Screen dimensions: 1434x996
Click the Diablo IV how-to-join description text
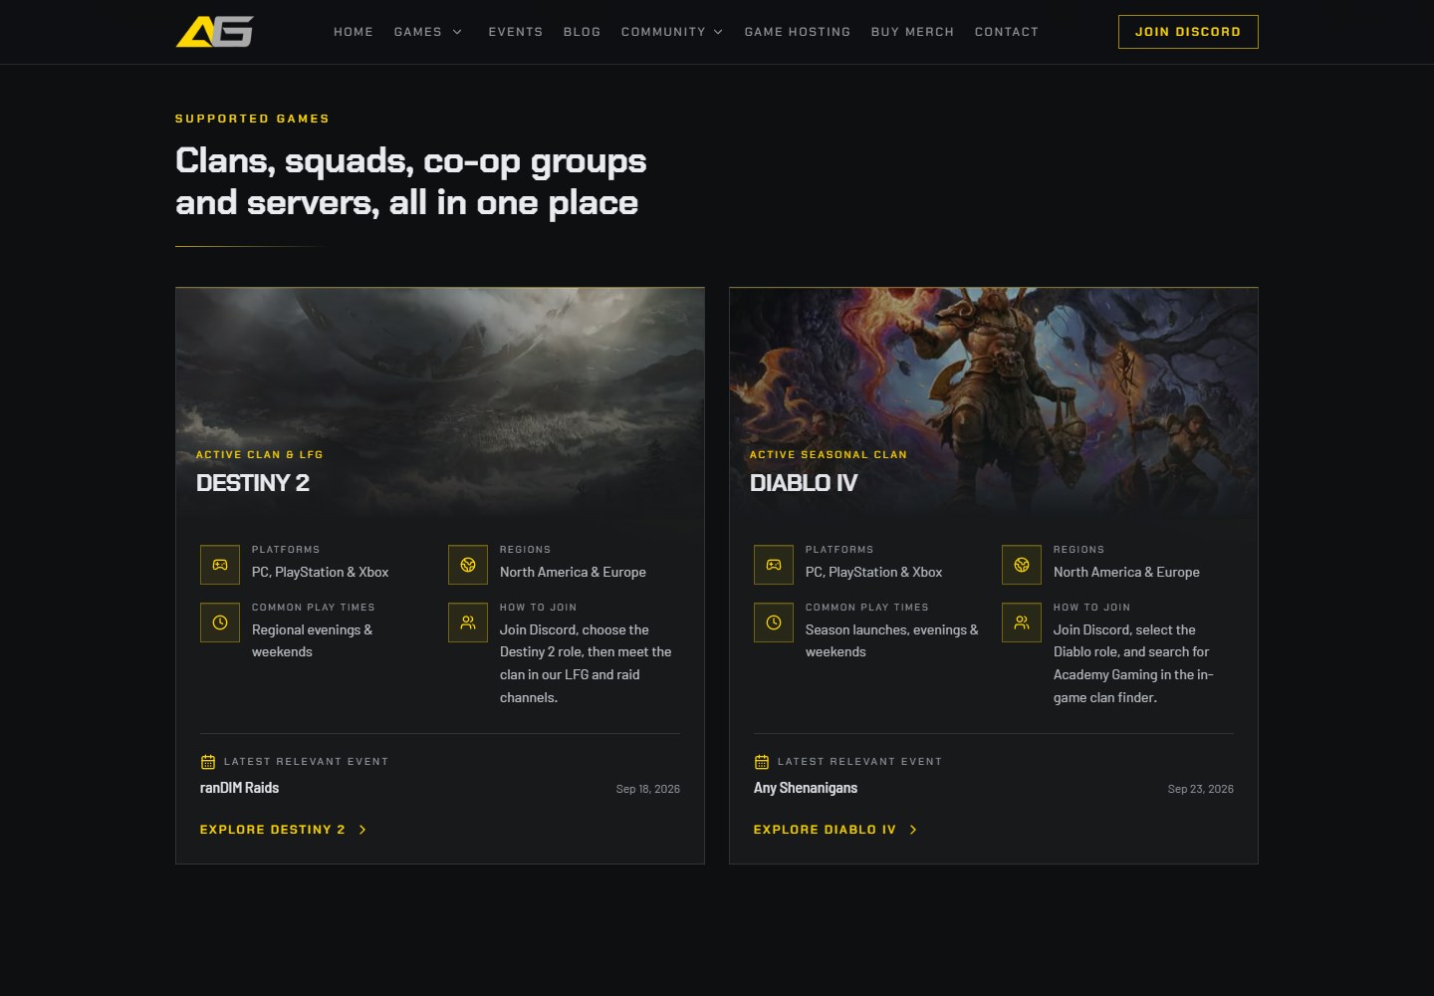pos(1133,664)
